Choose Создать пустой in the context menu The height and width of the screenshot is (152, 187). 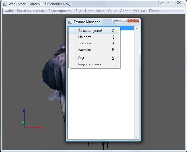(94, 31)
